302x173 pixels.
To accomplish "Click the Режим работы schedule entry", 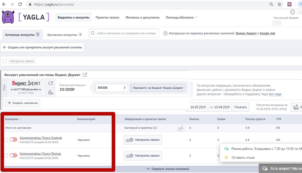I will click(263, 149).
